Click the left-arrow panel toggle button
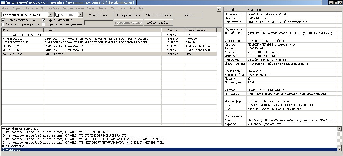 (x=219, y=9)
